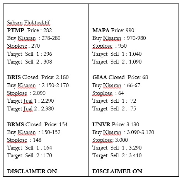Click Target Sell 2 : 3.410
The width and height of the screenshot is (182, 179).
pos(117,156)
